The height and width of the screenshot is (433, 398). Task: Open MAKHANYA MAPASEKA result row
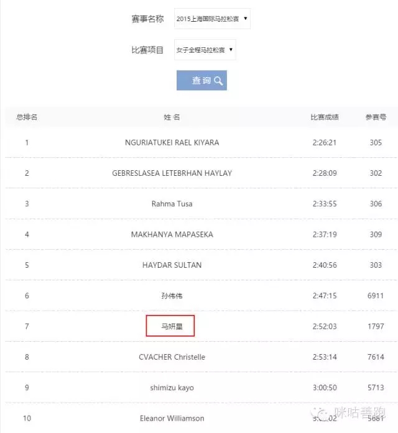201,234
